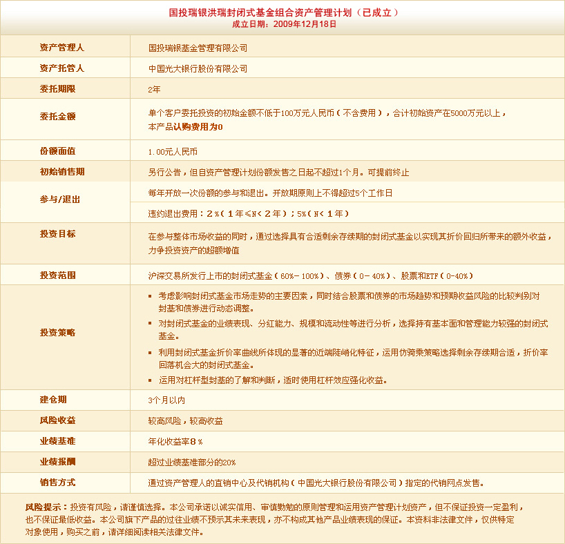565x544 pixels.
Task: Select the 资产管理人 row label
Action: 61,48
